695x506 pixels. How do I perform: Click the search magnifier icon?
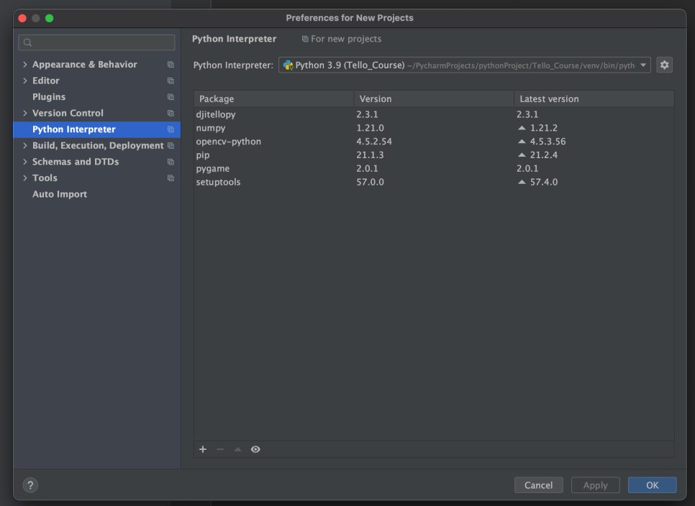tap(28, 42)
